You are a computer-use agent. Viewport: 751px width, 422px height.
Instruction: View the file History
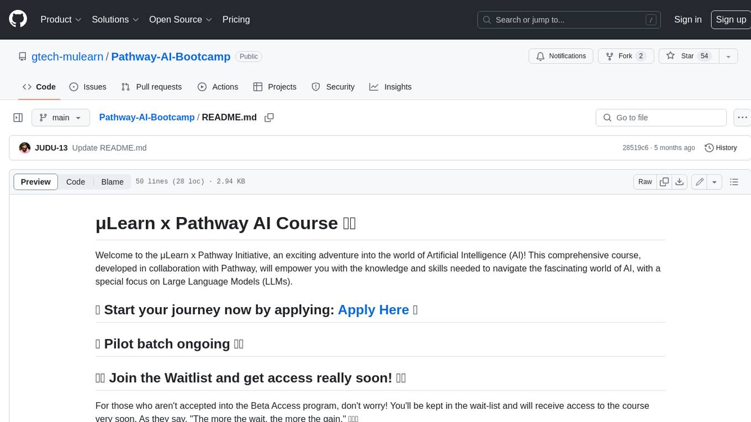tap(721, 147)
